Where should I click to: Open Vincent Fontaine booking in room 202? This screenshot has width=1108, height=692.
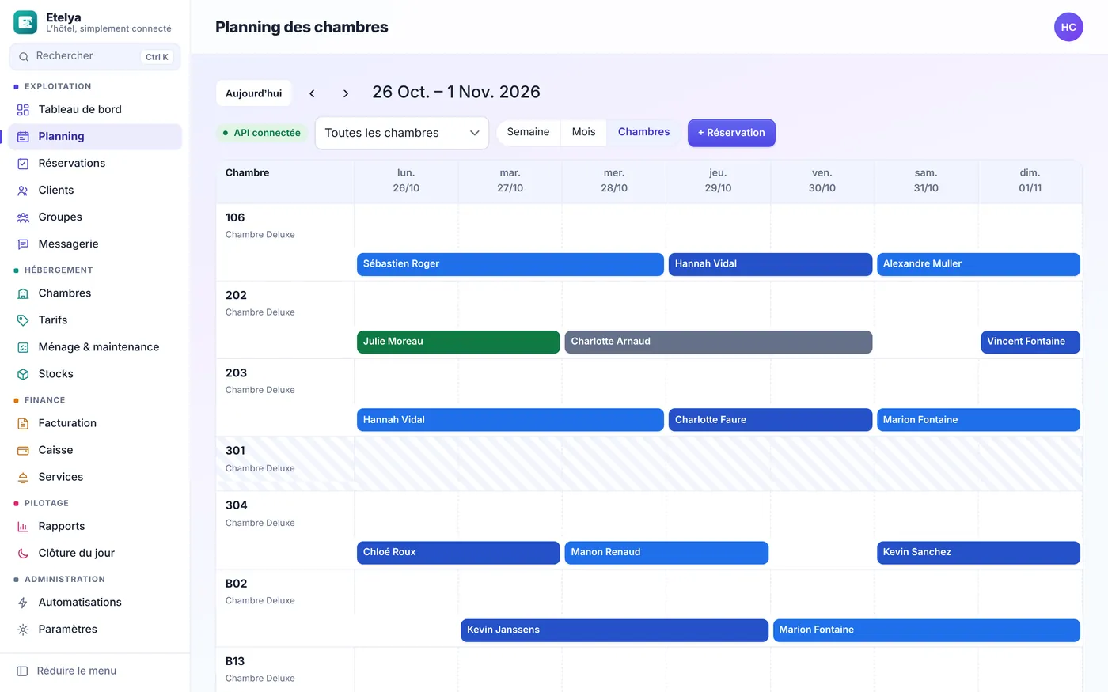click(x=1030, y=342)
